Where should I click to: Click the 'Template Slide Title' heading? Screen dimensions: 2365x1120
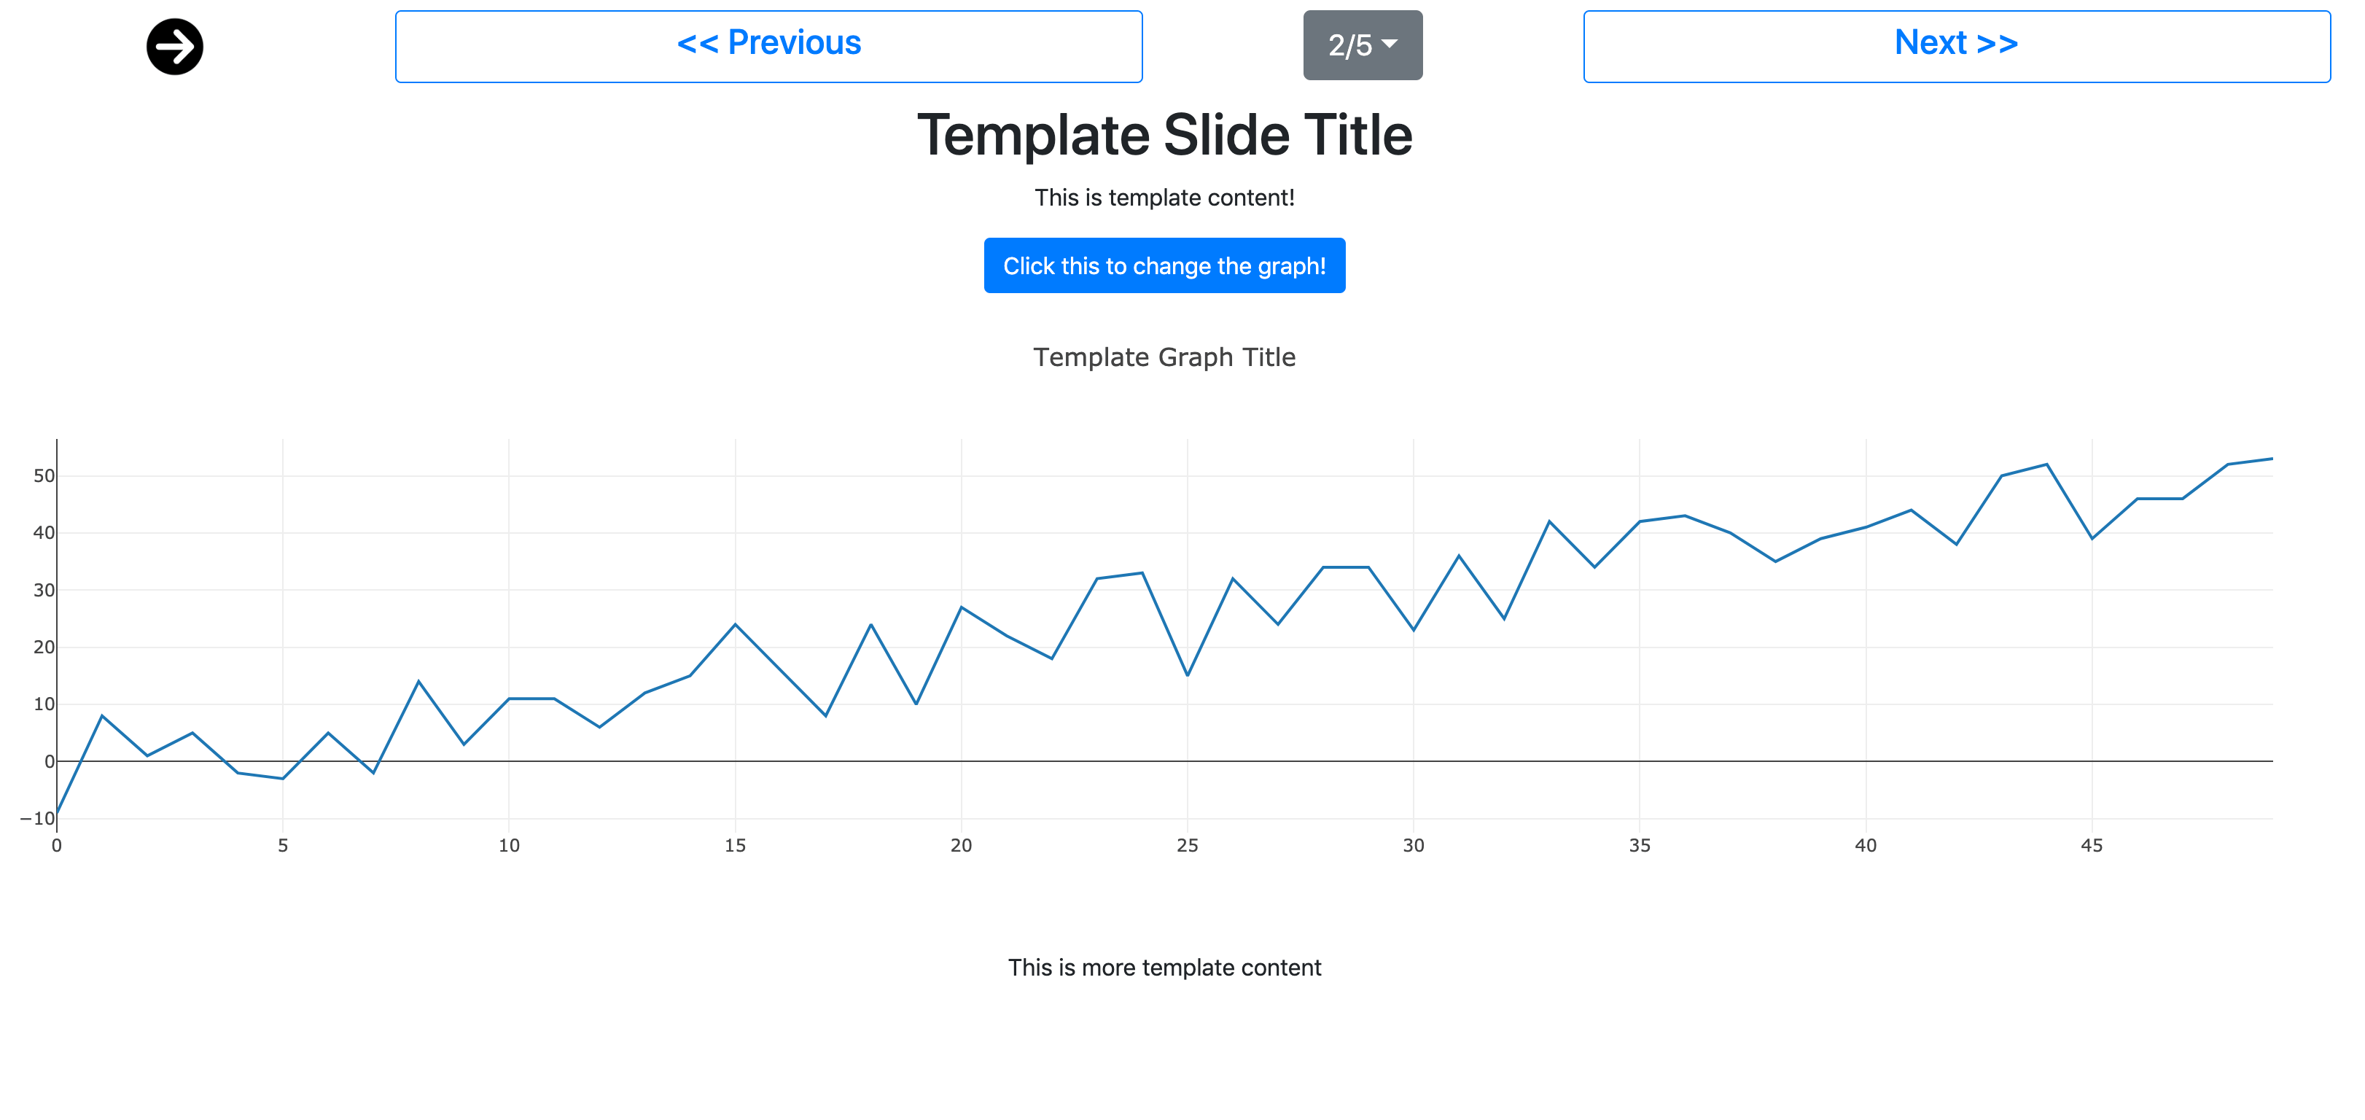click(x=1166, y=136)
